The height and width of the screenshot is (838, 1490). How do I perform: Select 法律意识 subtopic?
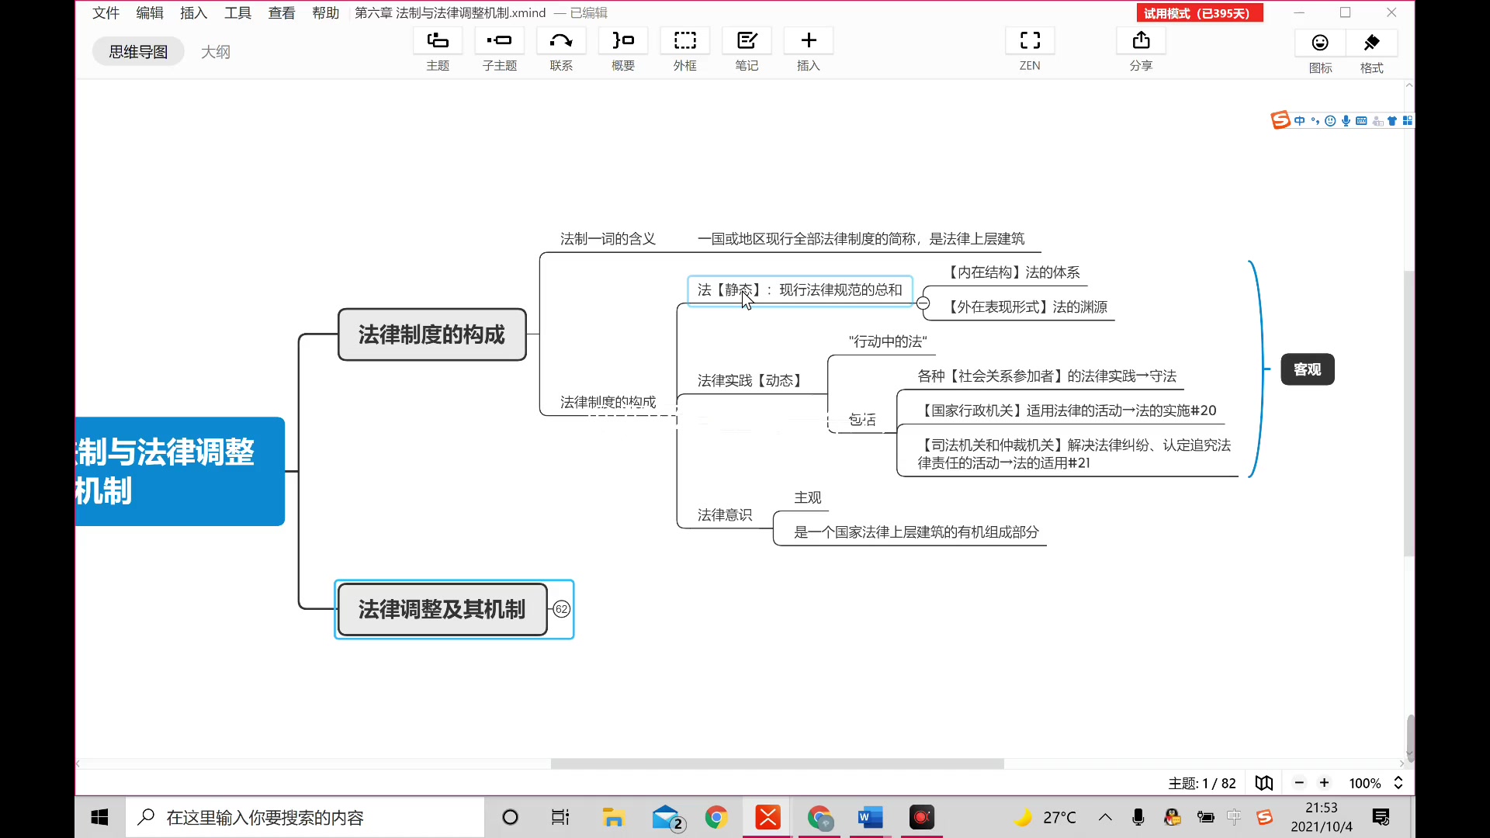tap(724, 514)
